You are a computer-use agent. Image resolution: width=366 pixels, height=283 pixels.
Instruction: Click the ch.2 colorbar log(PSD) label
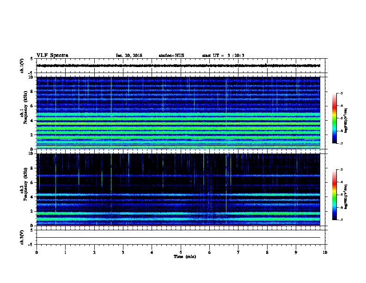point(346,197)
